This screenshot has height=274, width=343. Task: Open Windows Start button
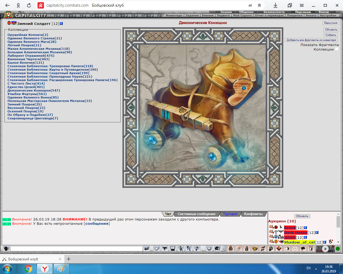[x=7, y=268]
